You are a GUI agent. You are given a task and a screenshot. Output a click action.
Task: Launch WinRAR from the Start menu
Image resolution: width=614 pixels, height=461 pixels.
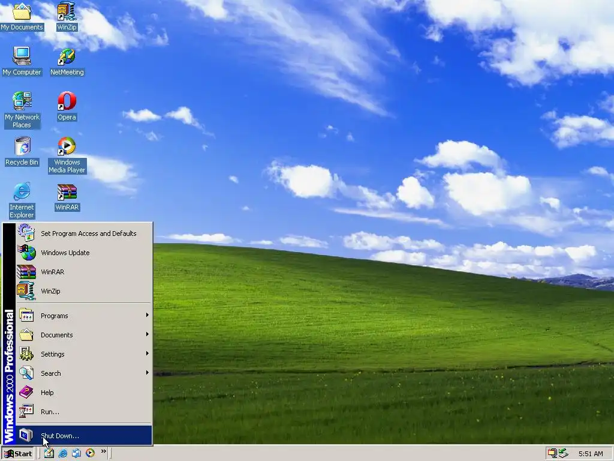84,272
